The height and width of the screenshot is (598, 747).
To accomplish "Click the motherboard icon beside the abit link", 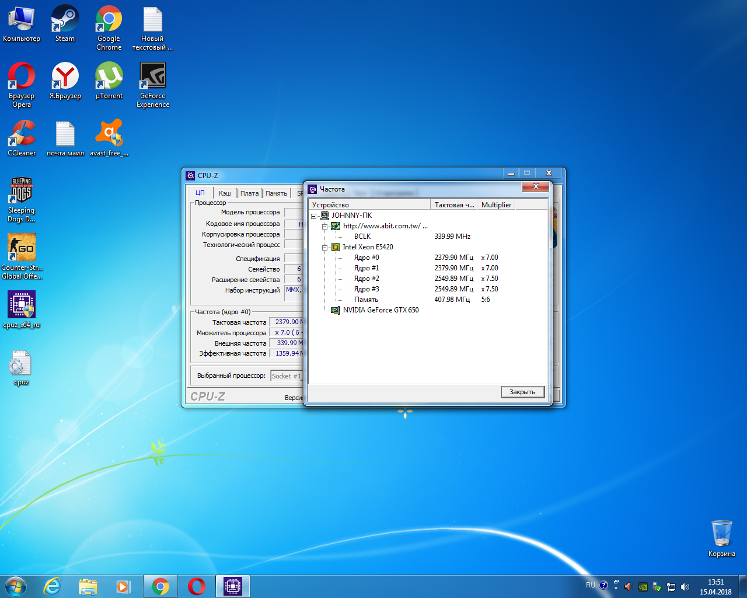I will coord(336,226).
